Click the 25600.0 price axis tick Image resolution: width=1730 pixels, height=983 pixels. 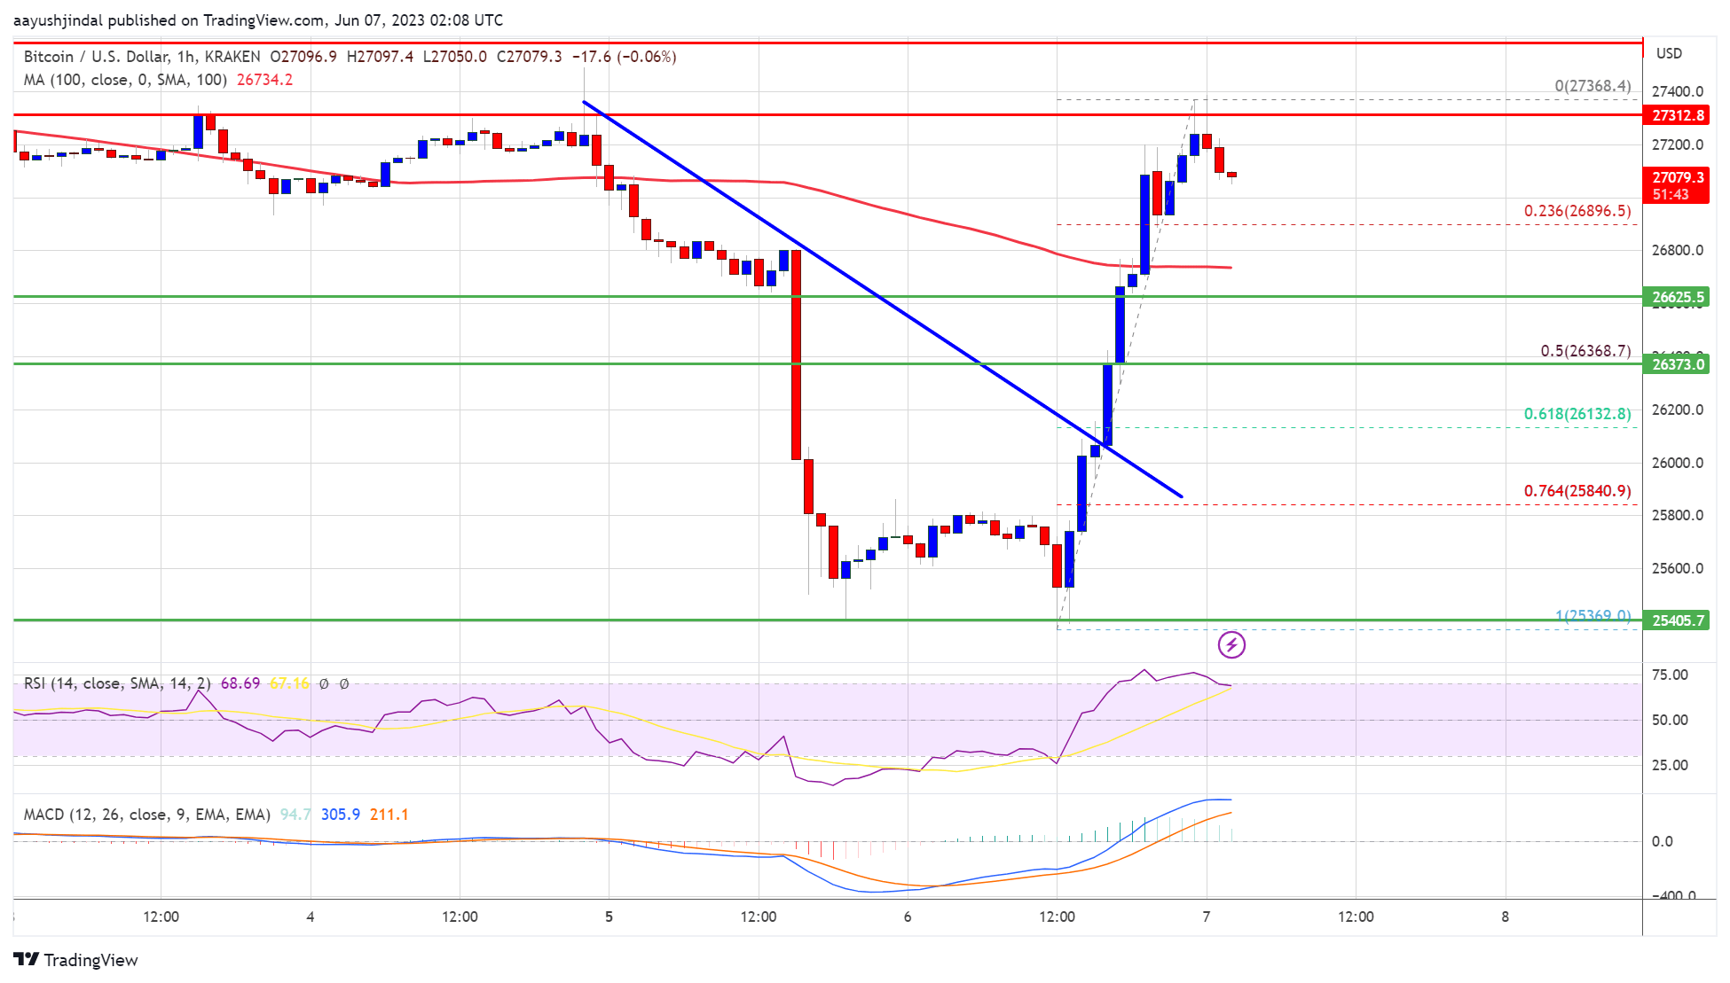[x=1677, y=568]
